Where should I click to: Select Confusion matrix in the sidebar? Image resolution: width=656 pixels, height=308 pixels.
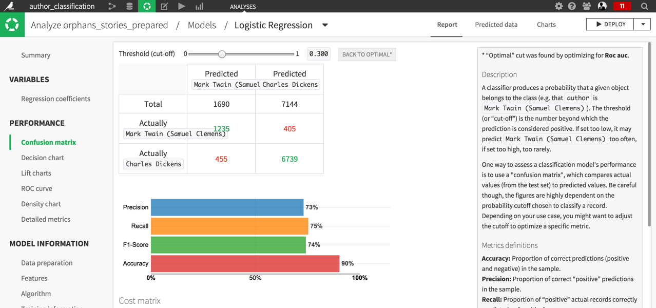[x=48, y=142]
